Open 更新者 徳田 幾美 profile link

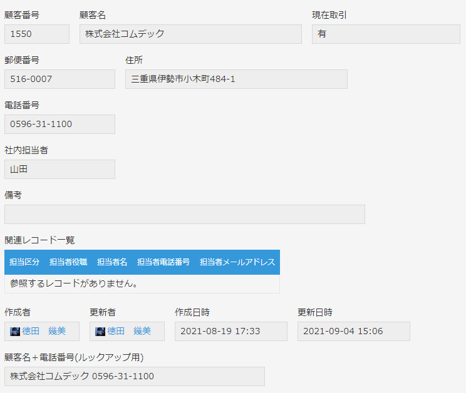(x=129, y=331)
